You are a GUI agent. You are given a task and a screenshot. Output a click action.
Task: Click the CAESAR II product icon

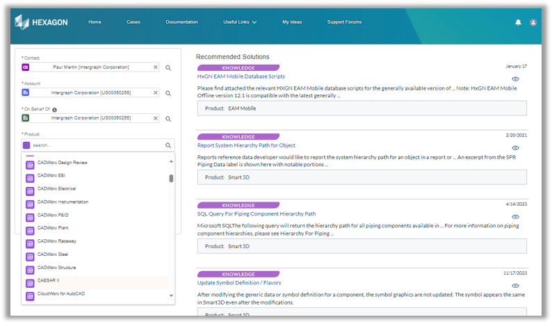coord(30,283)
